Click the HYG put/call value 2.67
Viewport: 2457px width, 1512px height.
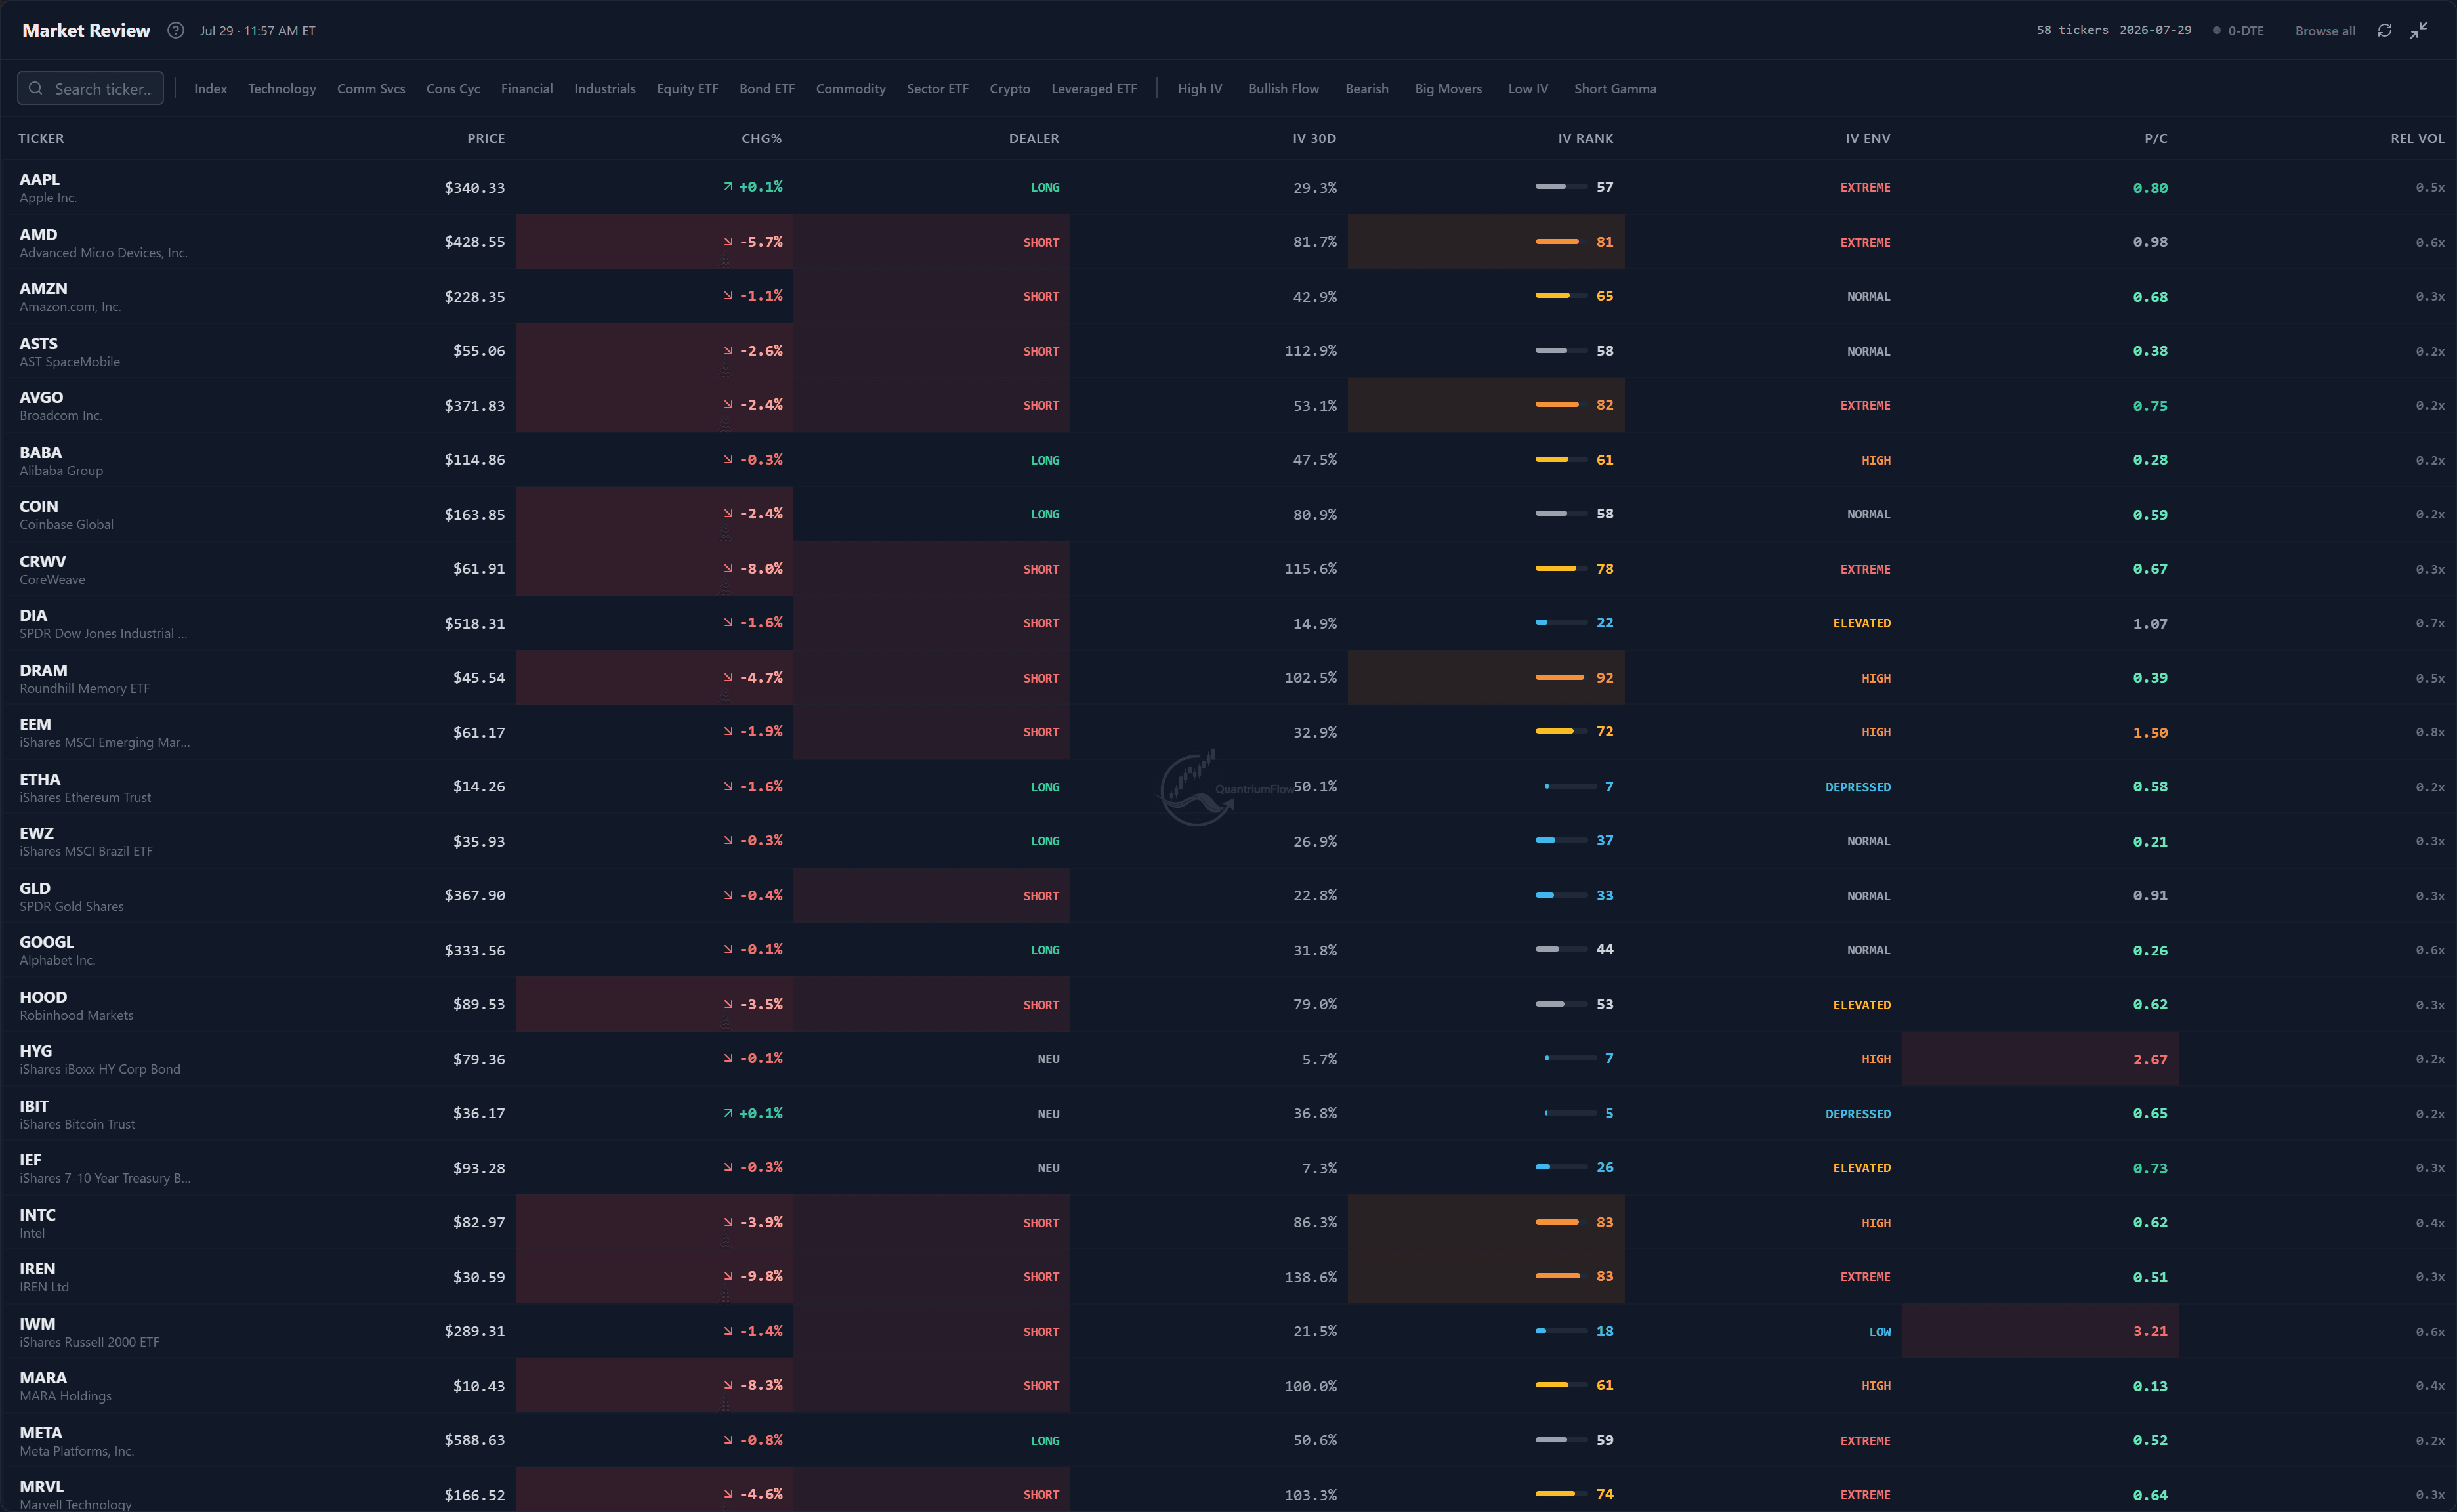(x=2150, y=1059)
